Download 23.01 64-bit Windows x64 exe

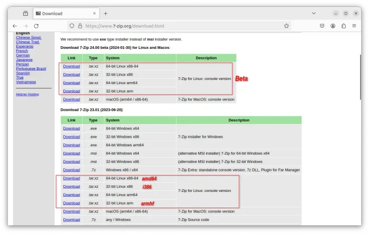click(x=71, y=128)
